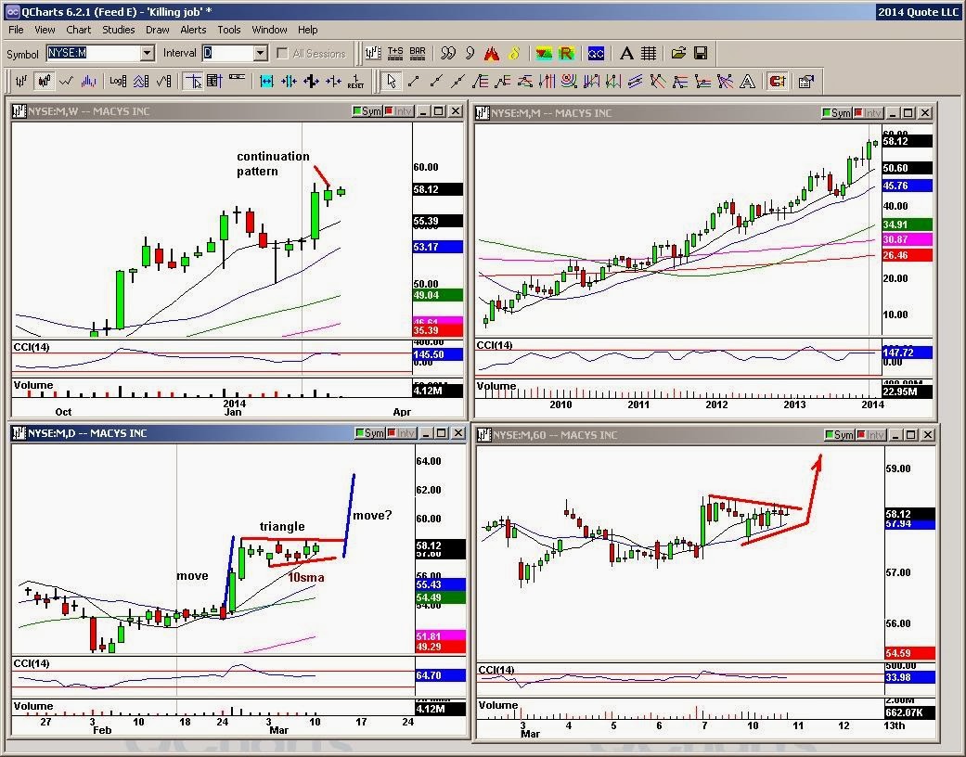Open the Alerts menu
Viewport: 966px width, 757px height.
click(x=193, y=30)
